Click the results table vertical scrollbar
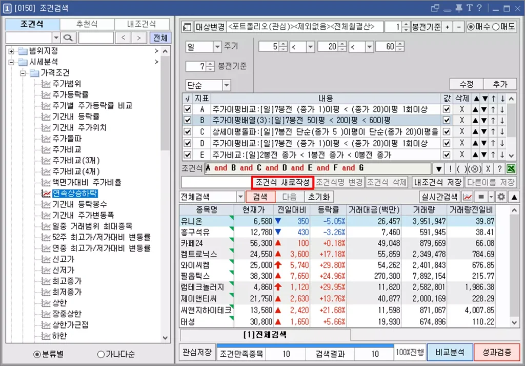525x366 pixels. coord(514,266)
